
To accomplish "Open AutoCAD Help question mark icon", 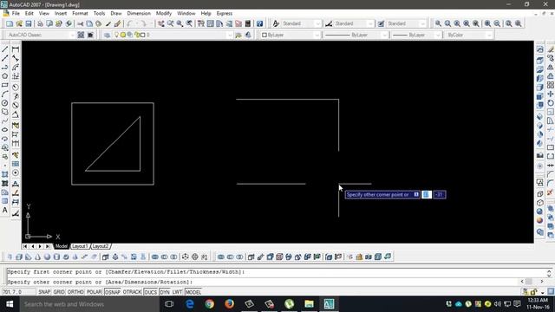I will 260,23.
